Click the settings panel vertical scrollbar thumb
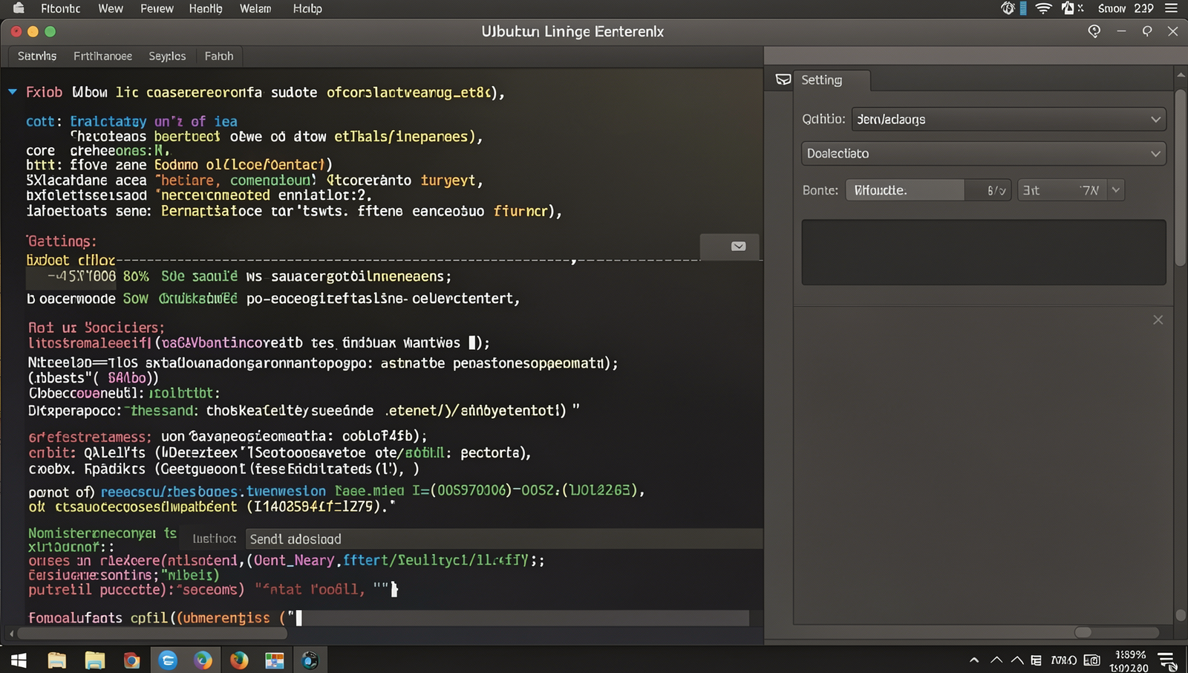This screenshot has height=673, width=1188. click(x=1181, y=178)
